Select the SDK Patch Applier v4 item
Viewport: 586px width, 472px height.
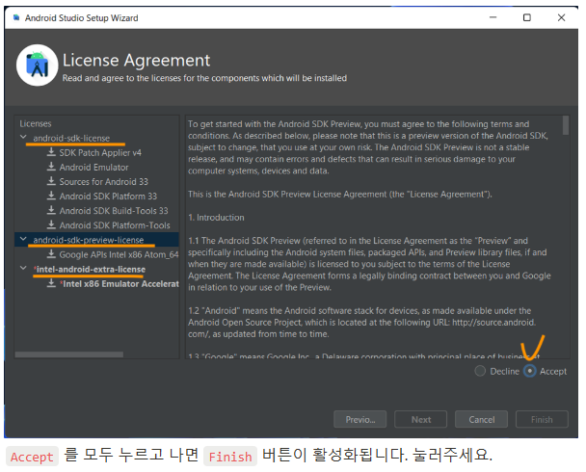(100, 153)
